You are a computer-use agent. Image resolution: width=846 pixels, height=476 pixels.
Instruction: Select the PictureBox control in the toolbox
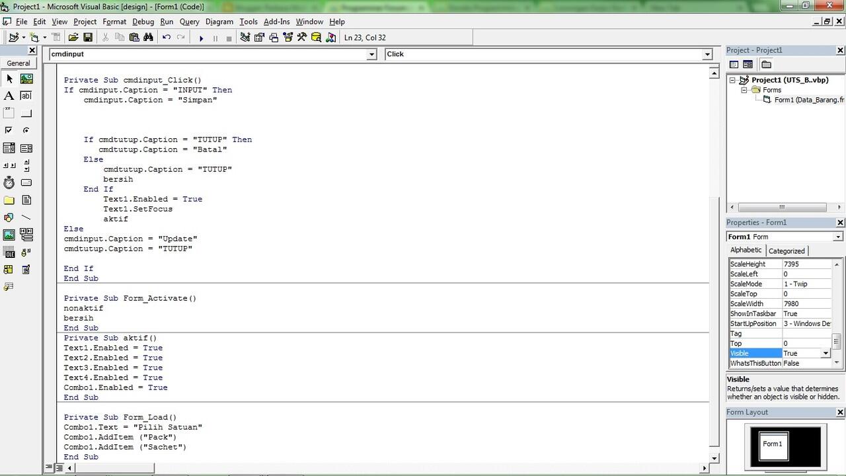[26, 79]
